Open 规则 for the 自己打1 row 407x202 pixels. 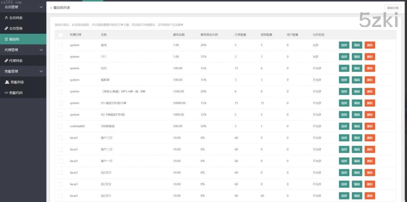344,196
